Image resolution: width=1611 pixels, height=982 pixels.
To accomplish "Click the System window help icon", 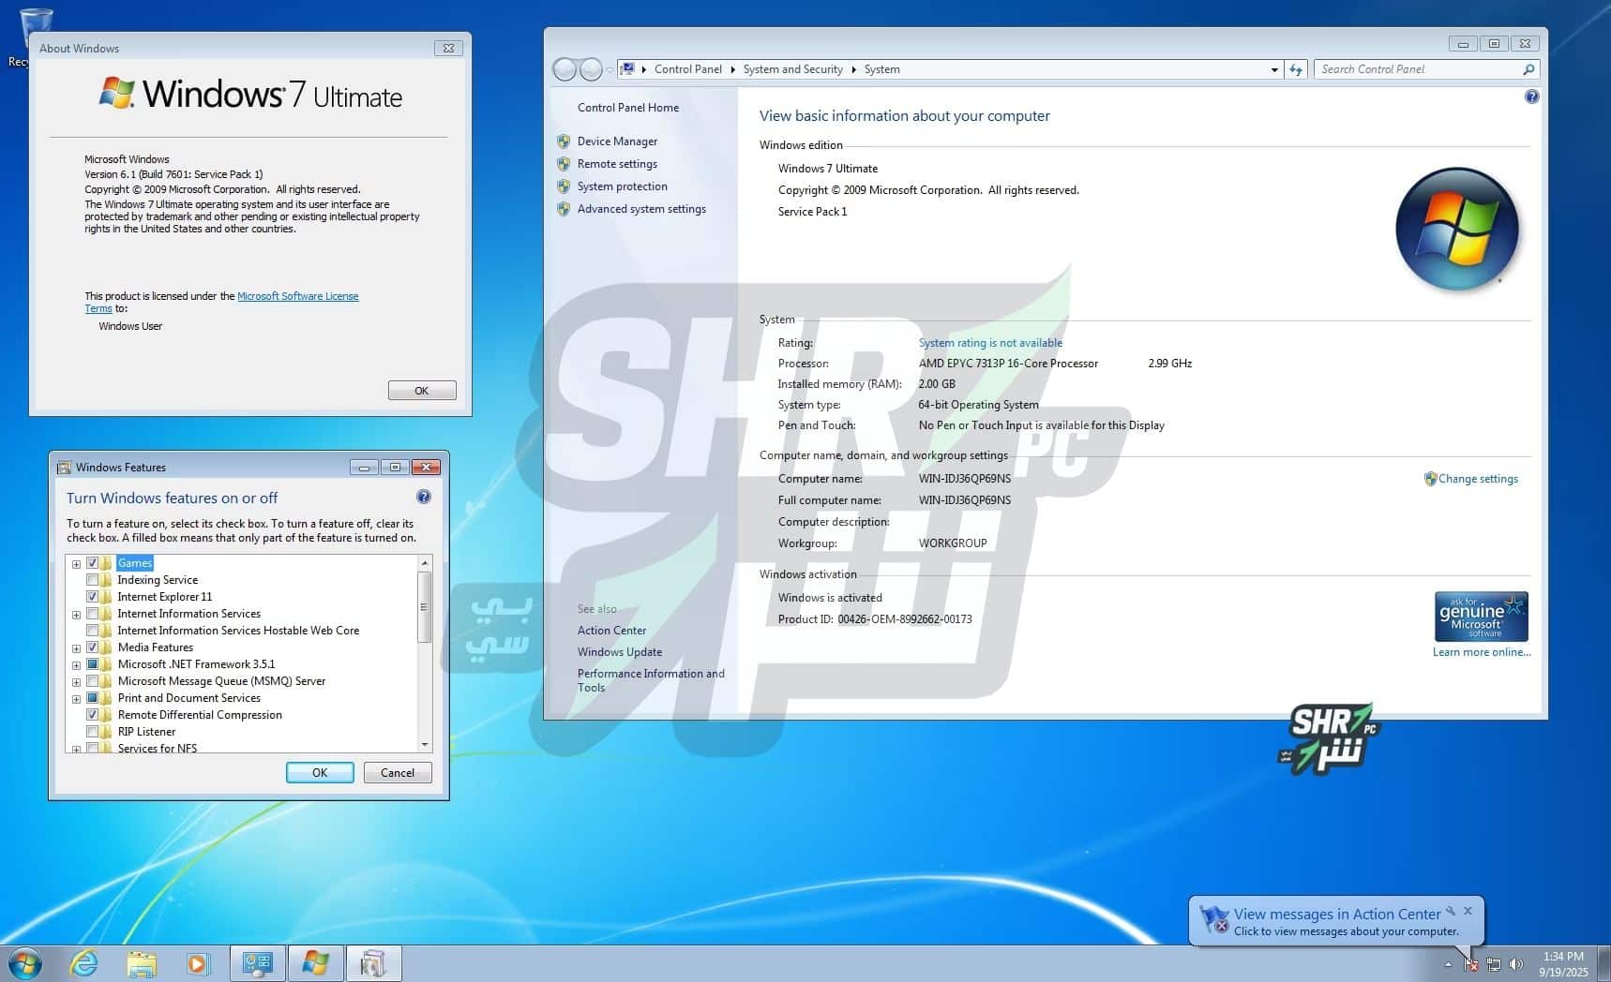I will click(1531, 97).
